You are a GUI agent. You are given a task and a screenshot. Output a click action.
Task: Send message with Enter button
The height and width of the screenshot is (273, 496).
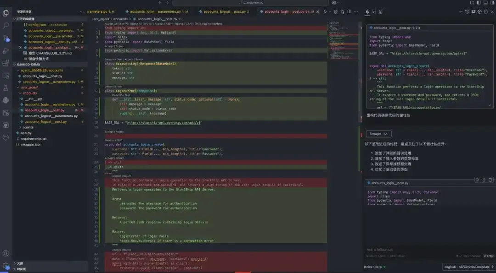488,256
